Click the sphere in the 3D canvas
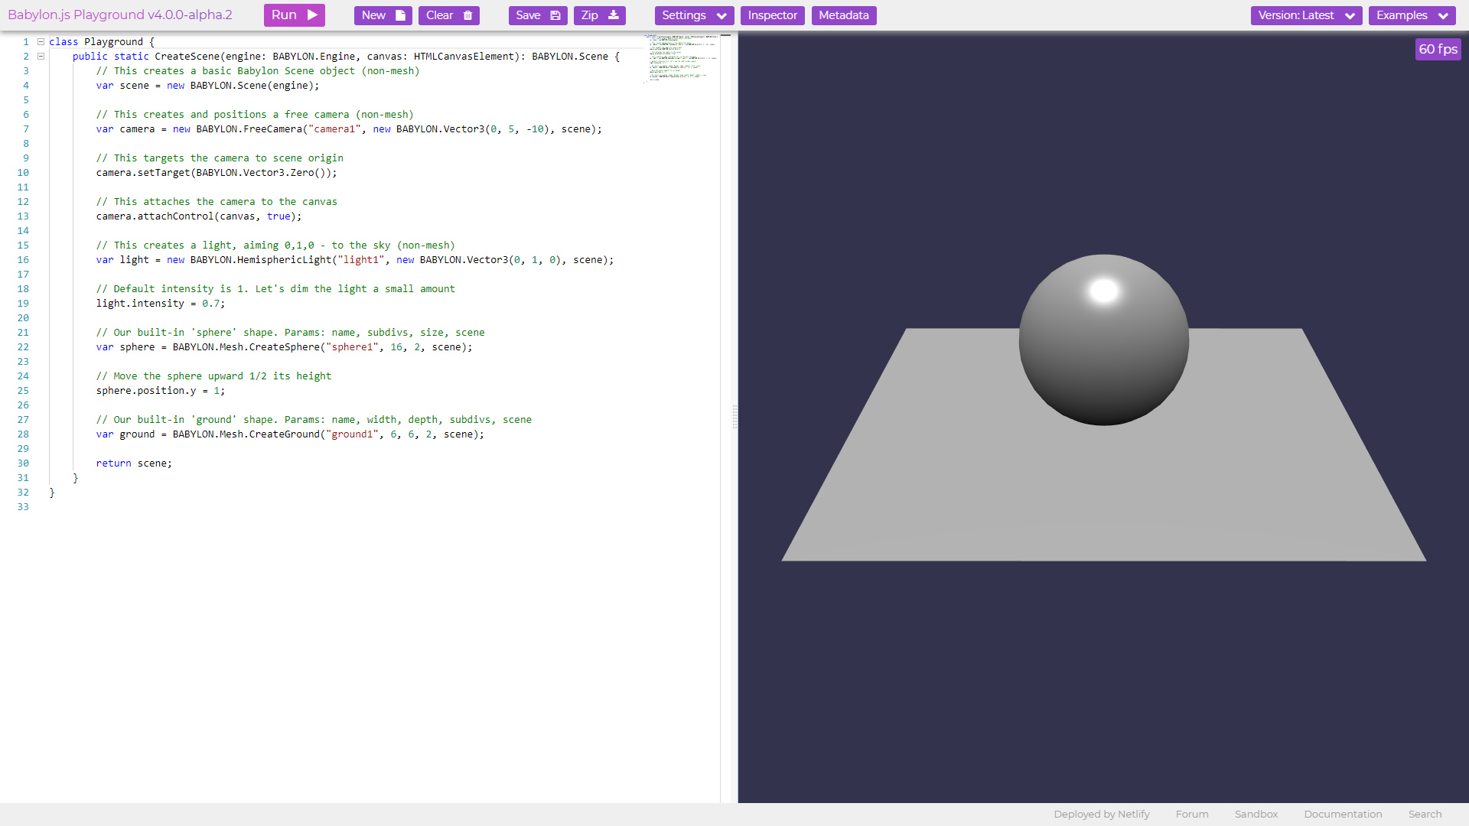1469x826 pixels. [x=1103, y=340]
